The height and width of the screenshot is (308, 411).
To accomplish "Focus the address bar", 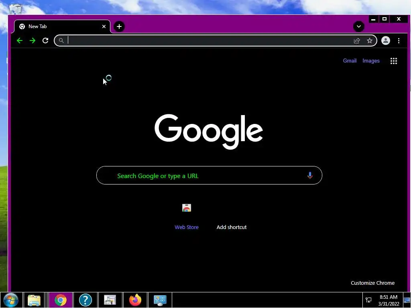I will [216, 41].
